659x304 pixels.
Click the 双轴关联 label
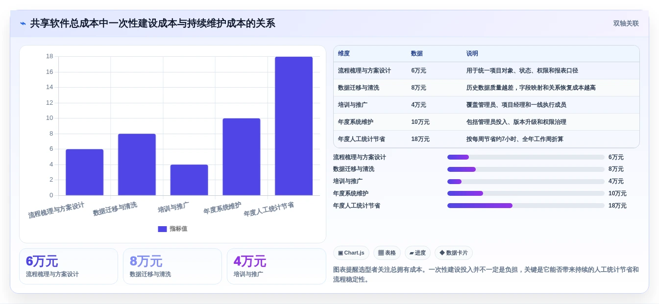tap(626, 23)
